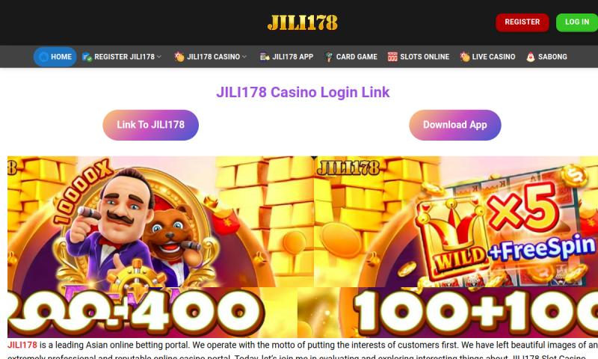
Task: Click the x5 FreeSpin wild banner image
Action: pos(456,221)
